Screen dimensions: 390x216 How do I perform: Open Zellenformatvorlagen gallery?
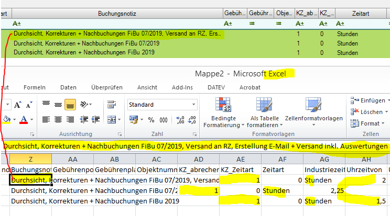(x=313, y=112)
